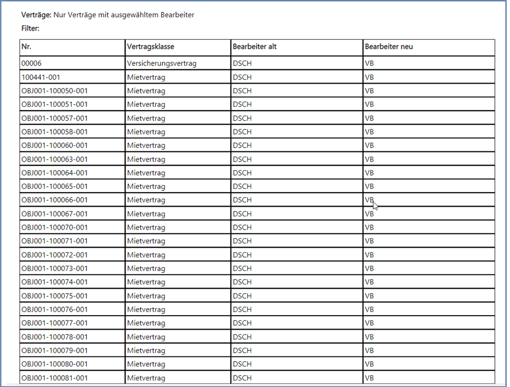The height and width of the screenshot is (387, 510).
Task: Click 'Mietvertrag' in row OBJ001-100057-001
Action: coord(146,118)
